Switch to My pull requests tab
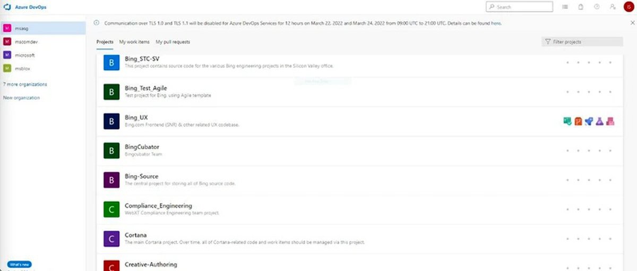 click(x=173, y=42)
